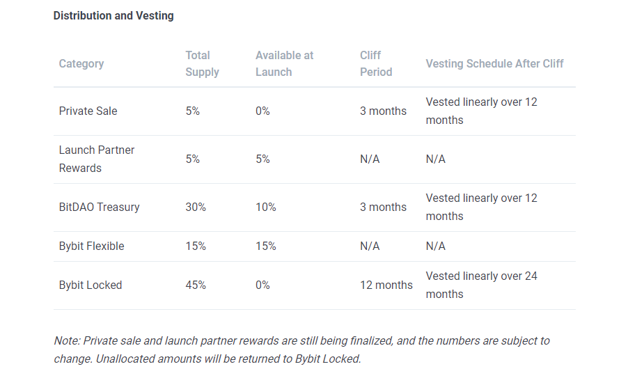
Task: Select the Launch Partner Rewards cell
Action: click(x=96, y=159)
